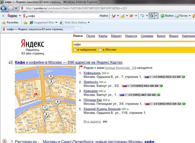The height and width of the screenshot is (143, 195).
Task: Tick the в Москве checkbox
Action: [100, 50]
